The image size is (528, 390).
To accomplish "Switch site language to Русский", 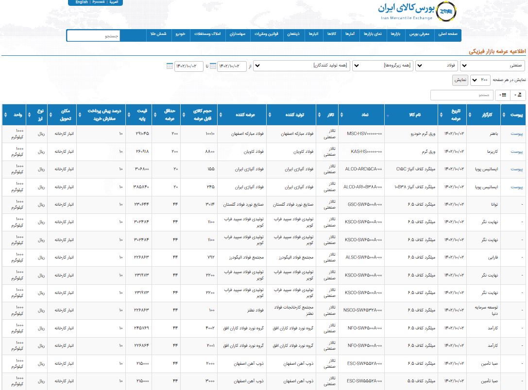I will pyautogui.click(x=98, y=2).
